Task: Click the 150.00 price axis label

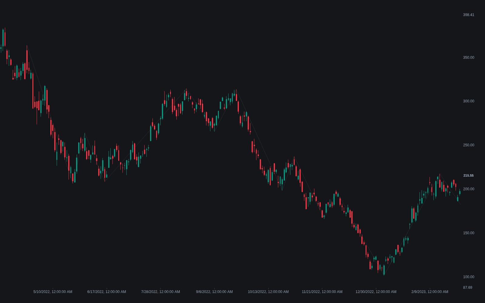Action: click(469, 233)
